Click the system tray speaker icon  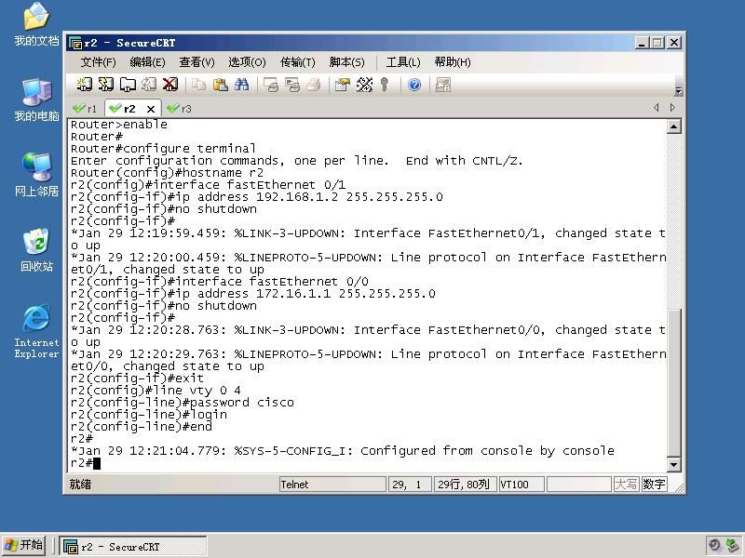tap(714, 546)
